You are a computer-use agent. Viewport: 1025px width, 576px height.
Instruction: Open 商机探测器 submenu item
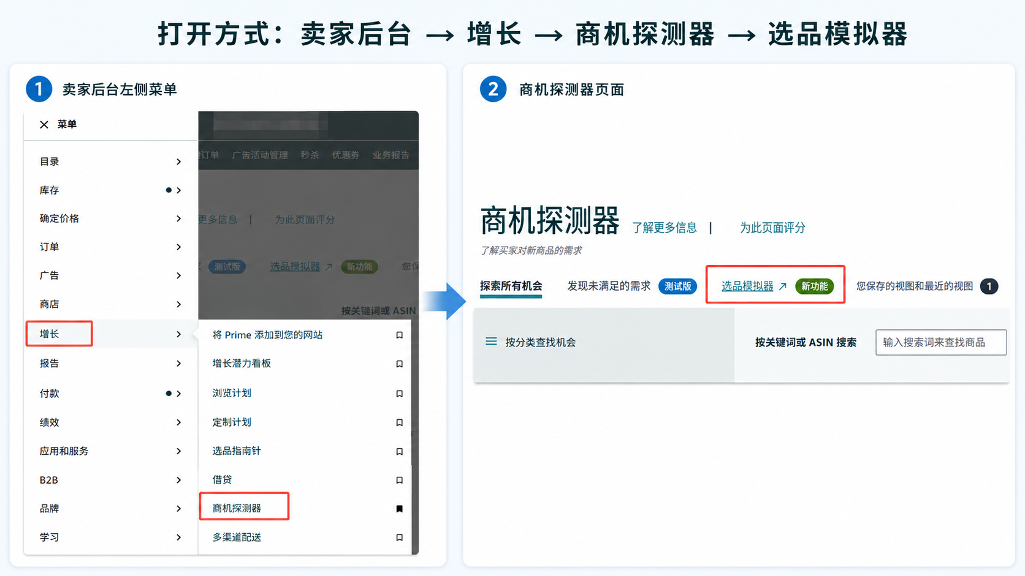pyautogui.click(x=237, y=508)
